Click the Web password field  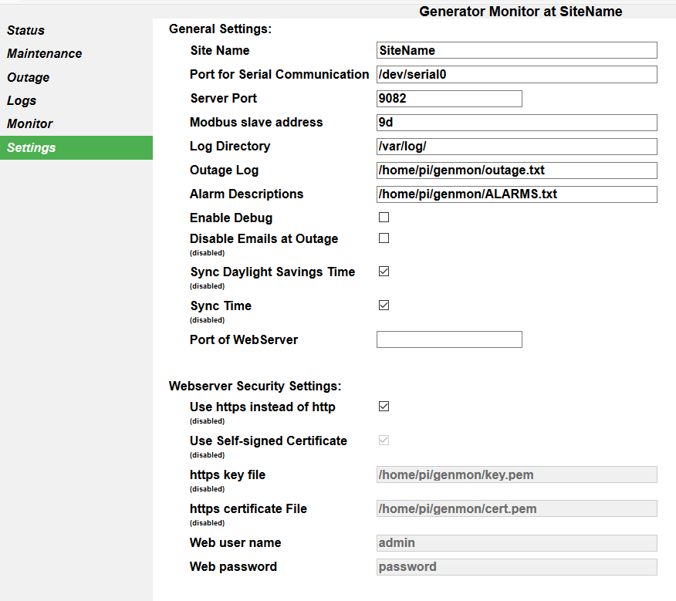pos(517,567)
